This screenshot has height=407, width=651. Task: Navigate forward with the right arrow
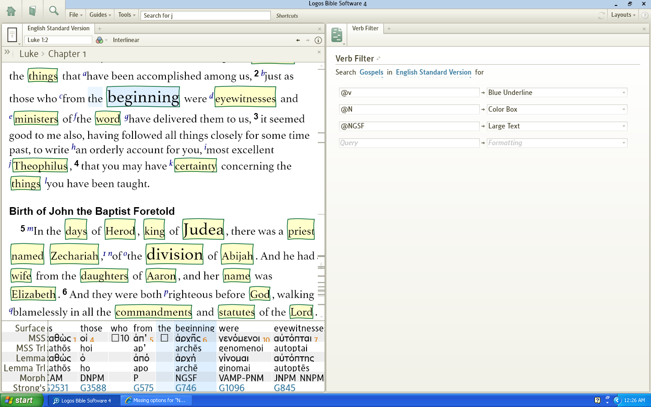coord(308,40)
